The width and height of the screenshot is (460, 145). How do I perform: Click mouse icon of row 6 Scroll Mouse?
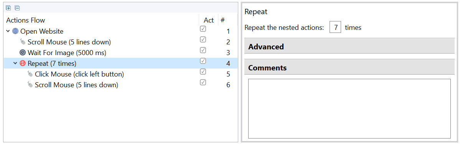coord(30,85)
